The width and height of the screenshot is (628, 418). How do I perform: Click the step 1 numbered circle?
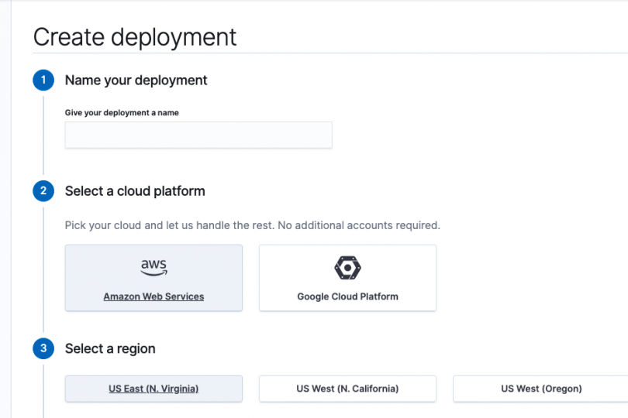tap(43, 81)
